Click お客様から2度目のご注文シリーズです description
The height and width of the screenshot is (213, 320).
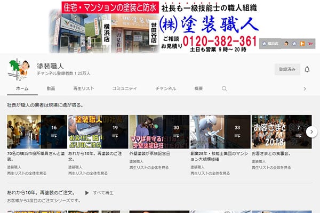[44, 201]
